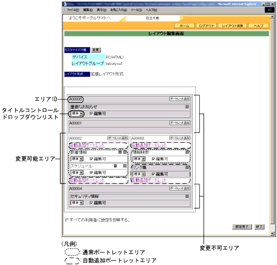Click ポートレット追加 in area A00000
Image resolution: width=277 pixels, height=265 pixels.
(180, 98)
